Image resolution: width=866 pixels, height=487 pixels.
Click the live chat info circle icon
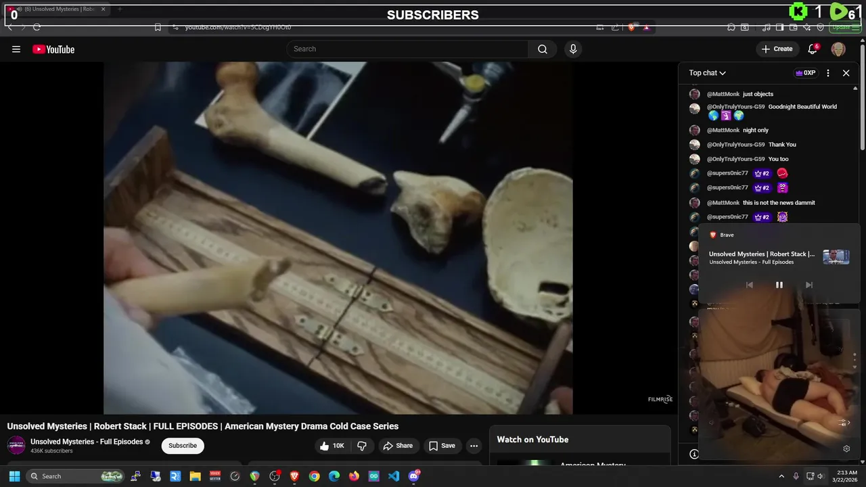click(x=693, y=454)
